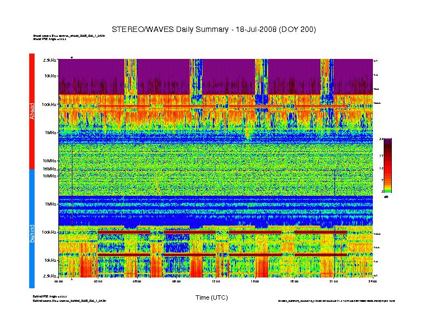Click the 00:00 time tick label

coord(58,281)
